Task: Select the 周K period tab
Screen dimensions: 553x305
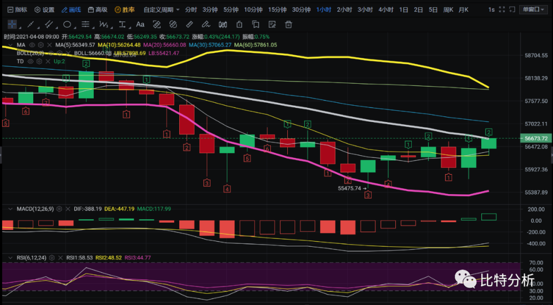Action: pyautogui.click(x=449, y=10)
